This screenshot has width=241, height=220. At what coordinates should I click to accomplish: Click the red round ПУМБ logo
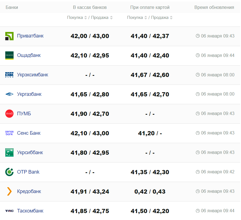[x=9, y=114]
